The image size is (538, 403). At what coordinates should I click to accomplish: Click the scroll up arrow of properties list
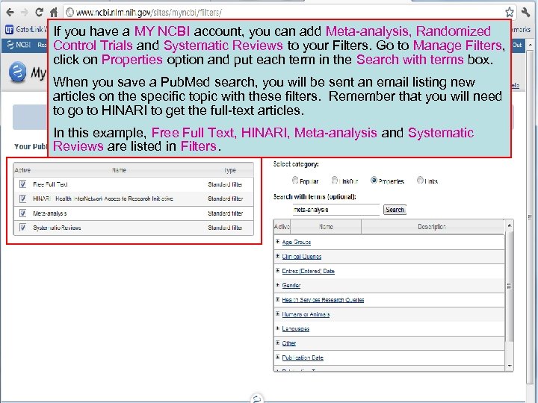coord(510,225)
